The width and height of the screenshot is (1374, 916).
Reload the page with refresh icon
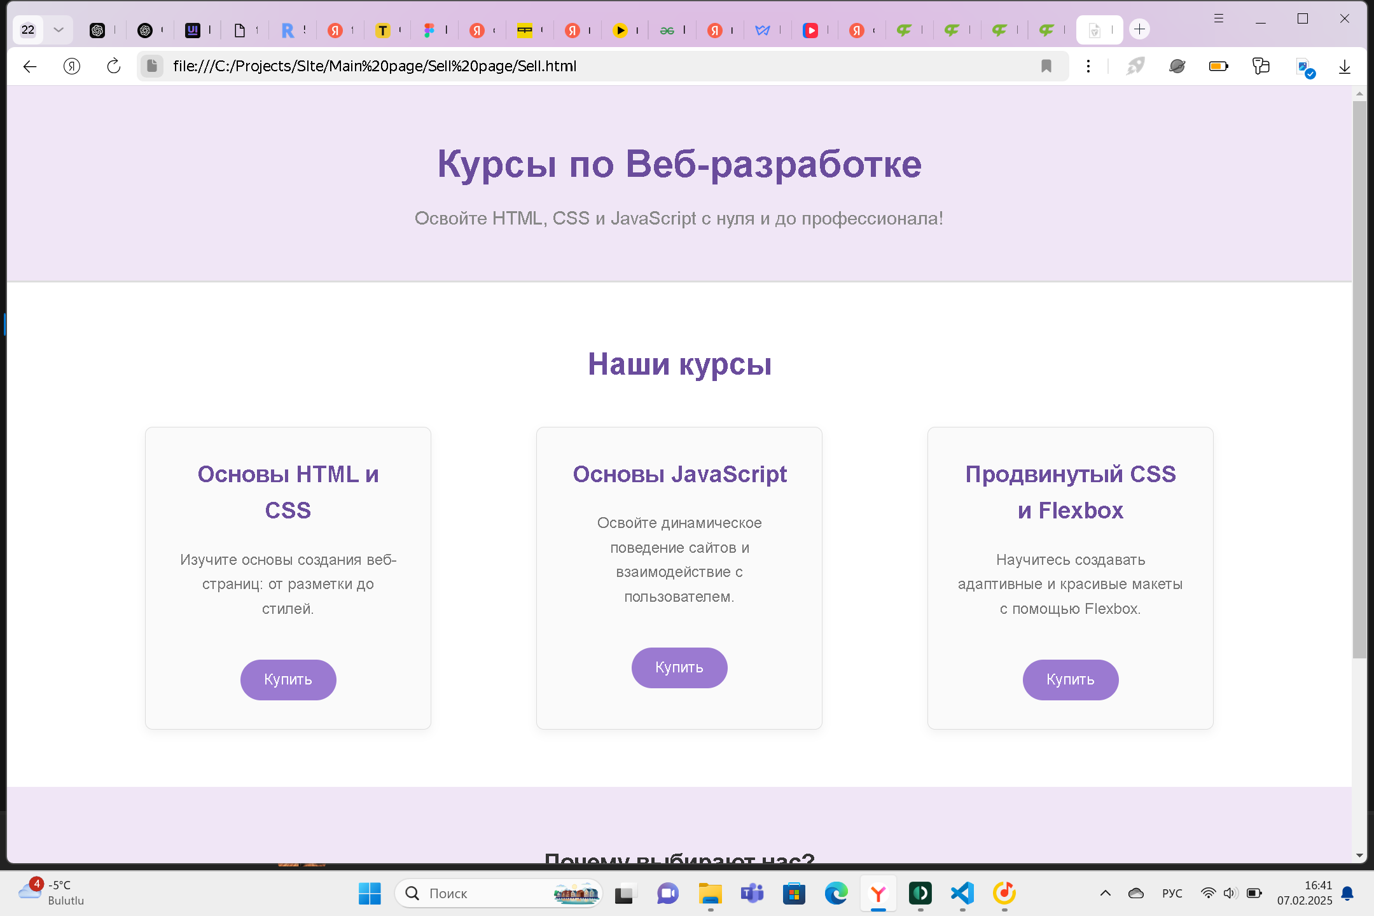114,66
